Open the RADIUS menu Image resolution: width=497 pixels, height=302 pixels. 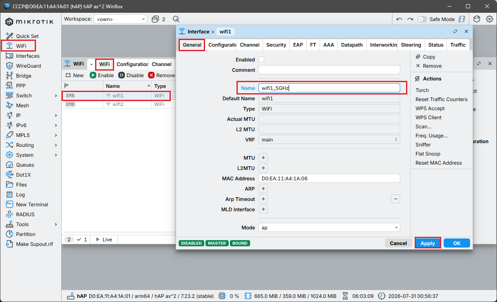(25, 215)
